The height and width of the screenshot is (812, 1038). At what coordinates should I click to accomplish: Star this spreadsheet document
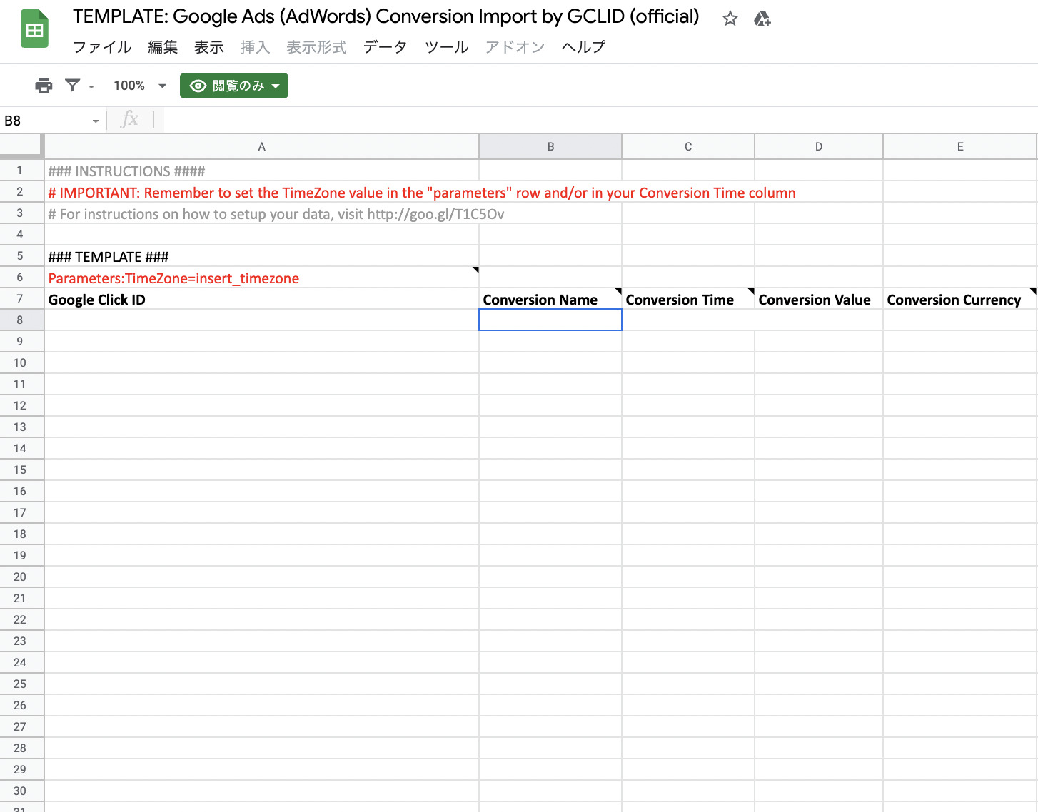point(730,19)
